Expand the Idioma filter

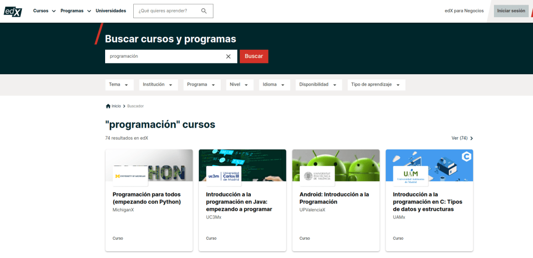click(x=274, y=85)
